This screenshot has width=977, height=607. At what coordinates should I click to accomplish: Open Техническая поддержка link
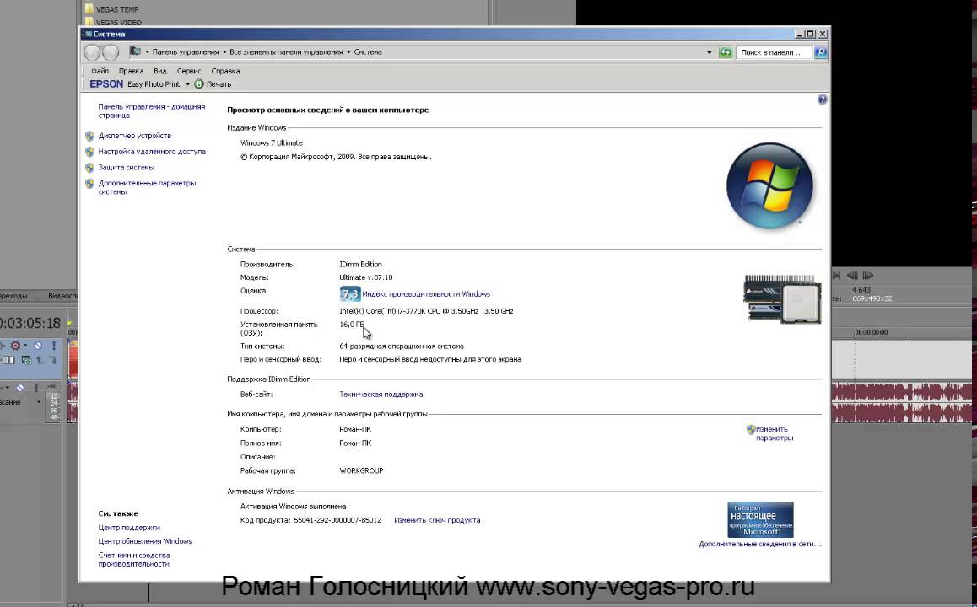tap(381, 394)
